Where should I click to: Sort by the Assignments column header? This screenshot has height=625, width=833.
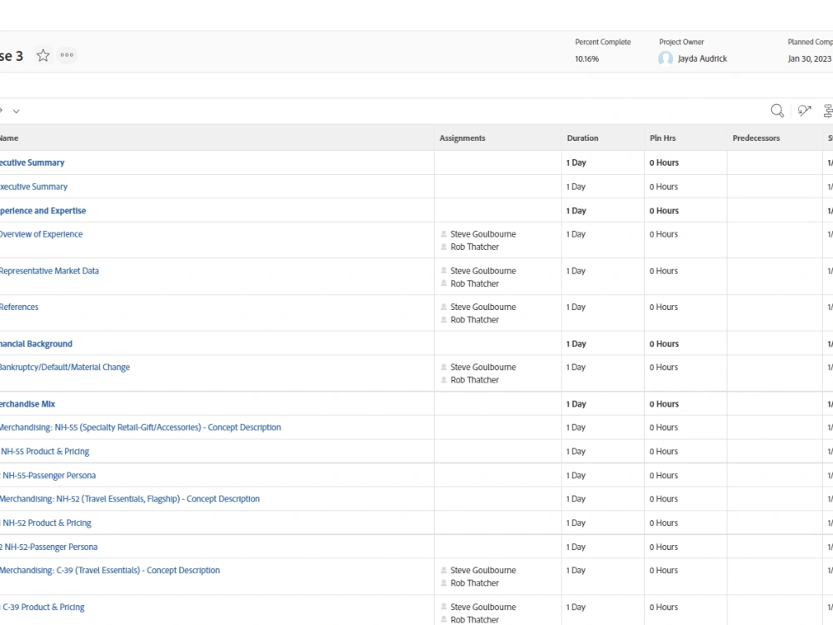click(462, 138)
